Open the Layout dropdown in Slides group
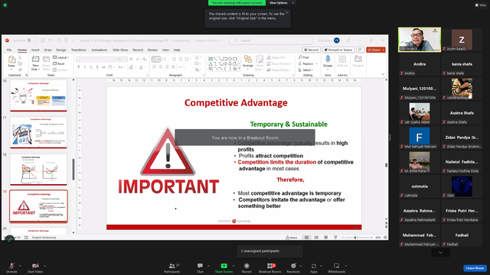 pos(61,57)
